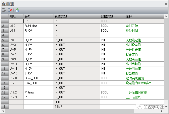Select the address cell LW15
The width and height of the screenshot is (169, 114).
pyautogui.click(x=16, y=73)
